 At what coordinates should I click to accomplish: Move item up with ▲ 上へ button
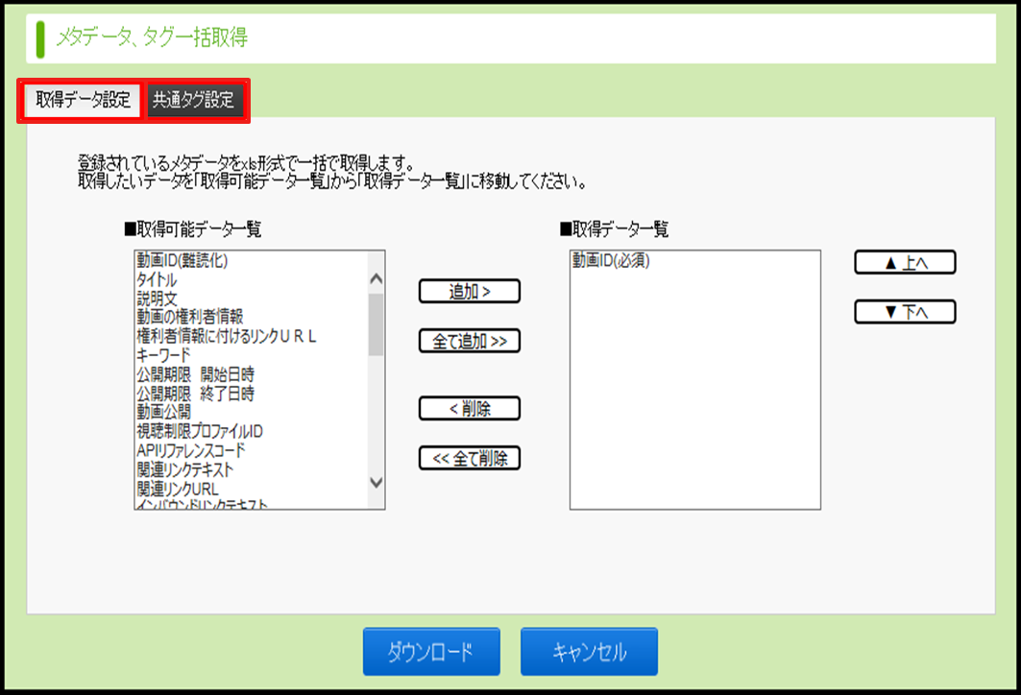pos(905,263)
